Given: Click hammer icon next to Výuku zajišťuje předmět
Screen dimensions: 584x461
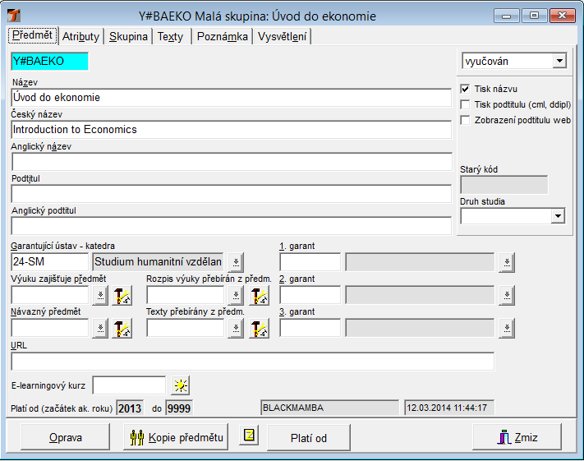Looking at the screenshot, I should pyautogui.click(x=122, y=296).
